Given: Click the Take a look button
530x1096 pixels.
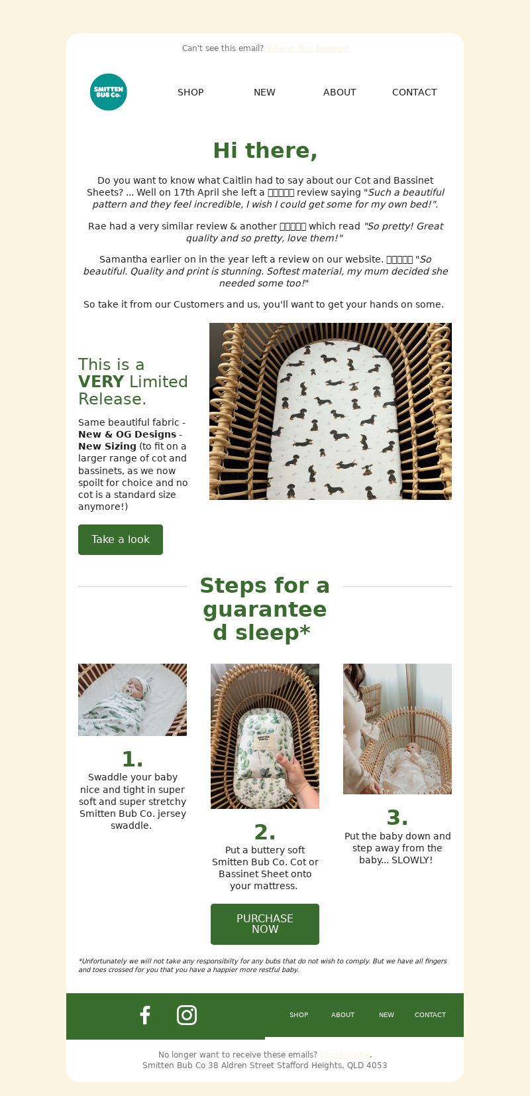Looking at the screenshot, I should tap(121, 540).
